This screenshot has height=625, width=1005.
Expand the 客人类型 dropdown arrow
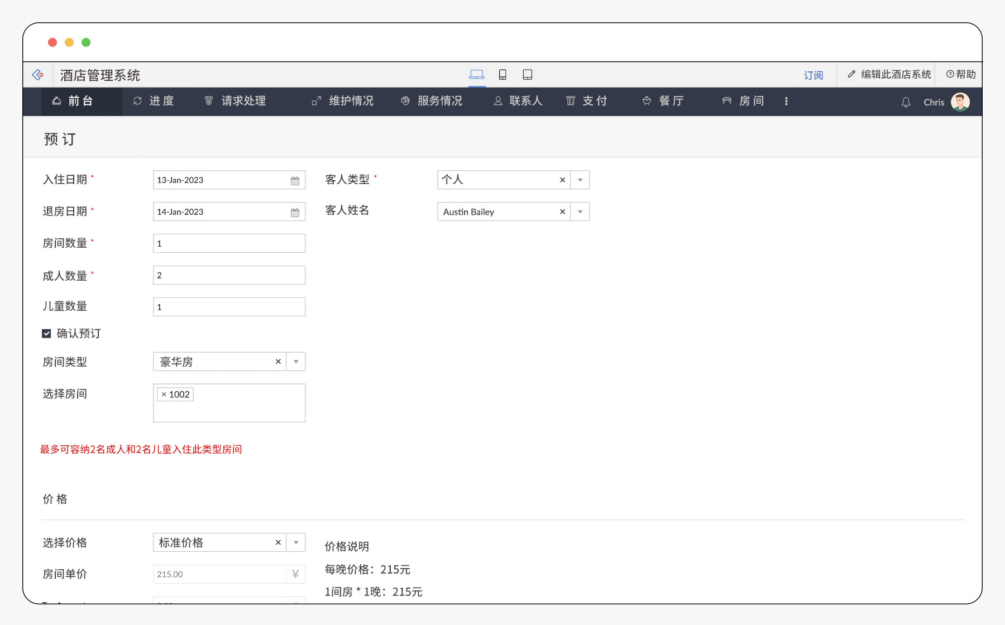pyautogui.click(x=580, y=180)
